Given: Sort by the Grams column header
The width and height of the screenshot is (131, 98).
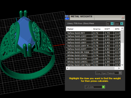Looking at the screenshot, I should coord(98,29).
